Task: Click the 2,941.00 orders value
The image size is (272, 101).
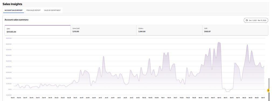Action: (142, 32)
